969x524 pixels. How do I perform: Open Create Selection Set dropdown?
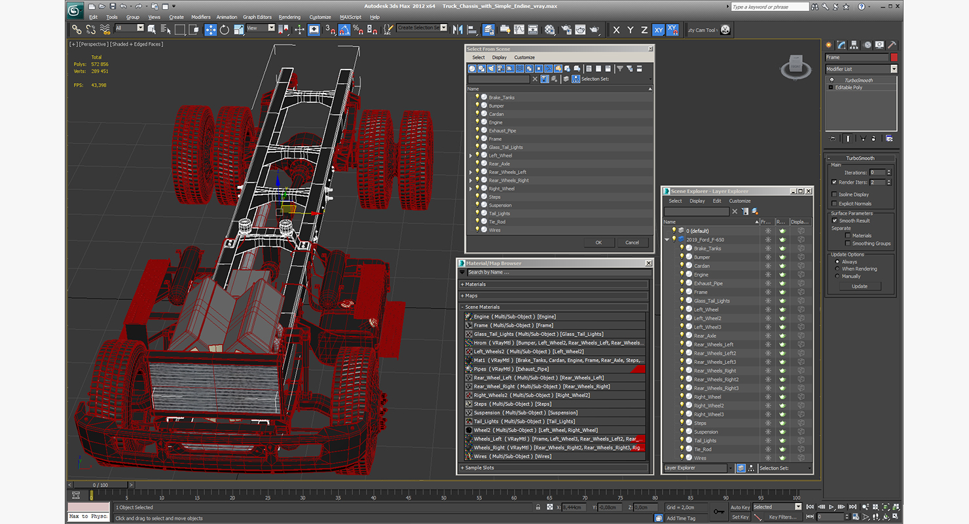(422, 28)
